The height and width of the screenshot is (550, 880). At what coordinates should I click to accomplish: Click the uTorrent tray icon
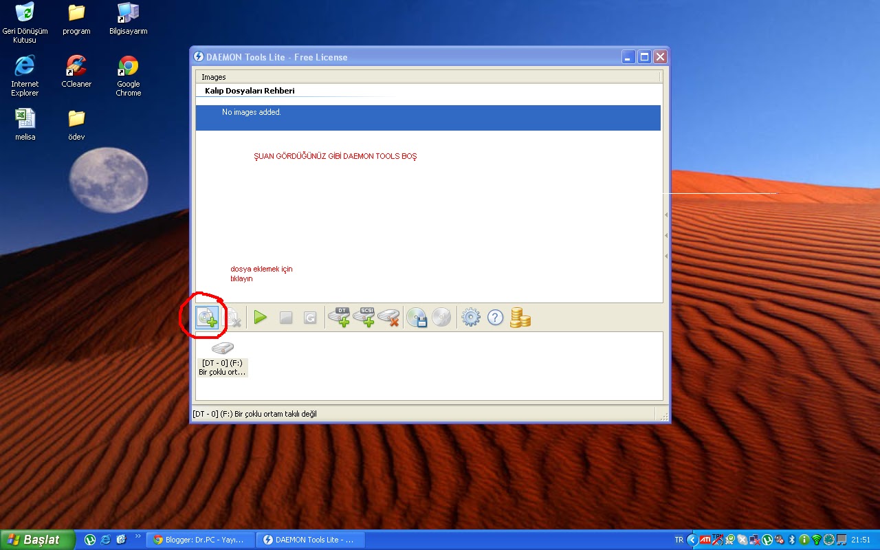click(x=767, y=540)
